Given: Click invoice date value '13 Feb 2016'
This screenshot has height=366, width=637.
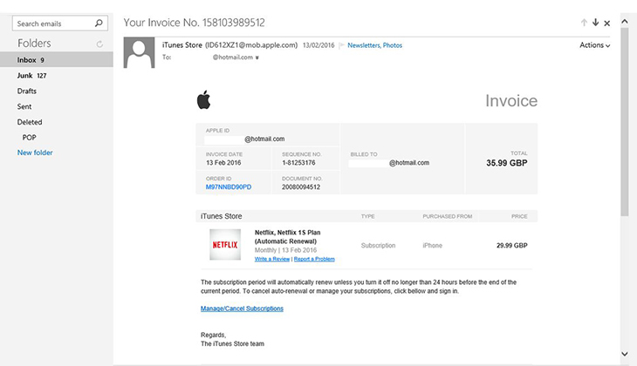Looking at the screenshot, I should click(x=223, y=163).
